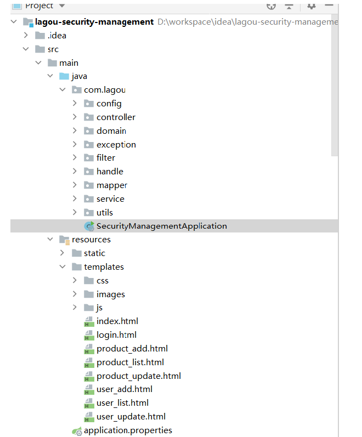
Task: Click the application.properties Spring leaf icon
Action: tap(77, 431)
